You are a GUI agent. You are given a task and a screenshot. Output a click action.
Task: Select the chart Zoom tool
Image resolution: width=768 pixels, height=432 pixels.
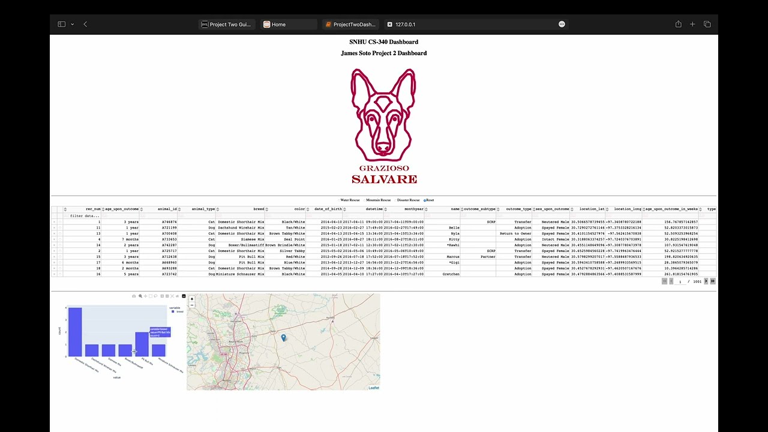(140, 296)
